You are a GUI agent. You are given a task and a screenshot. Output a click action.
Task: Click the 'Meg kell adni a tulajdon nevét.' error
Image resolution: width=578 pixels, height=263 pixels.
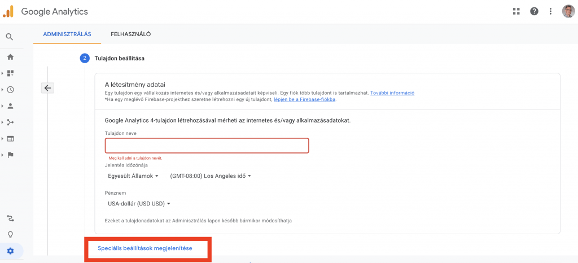click(135, 158)
